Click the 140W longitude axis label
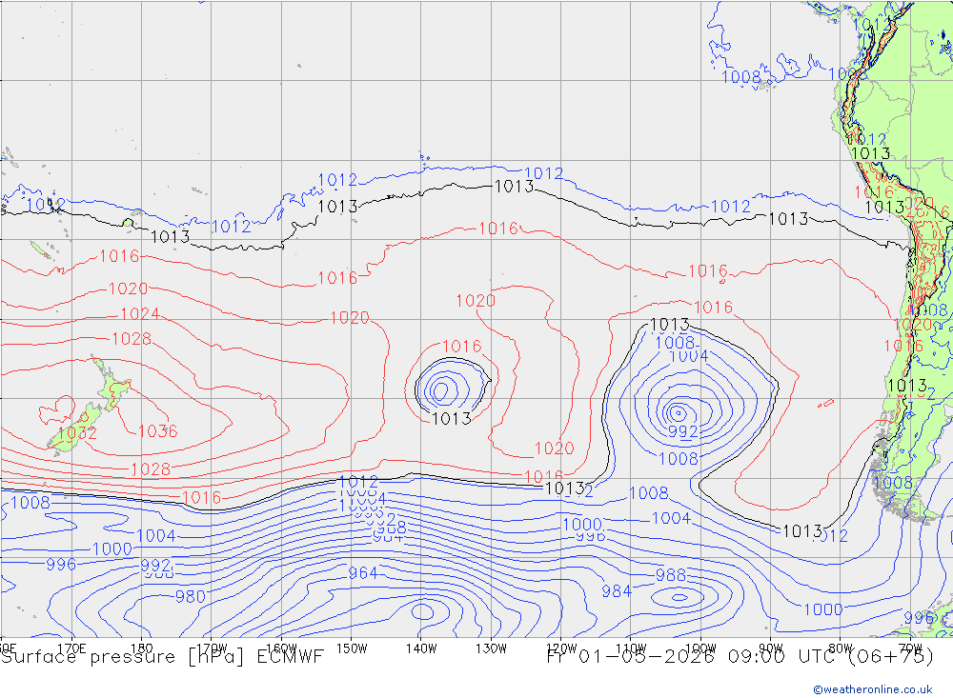The image size is (953, 698). point(421,648)
